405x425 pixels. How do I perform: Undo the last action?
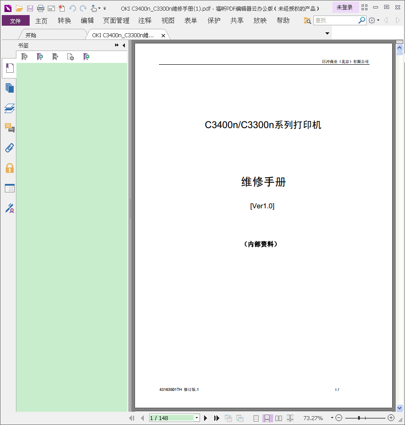73,8
